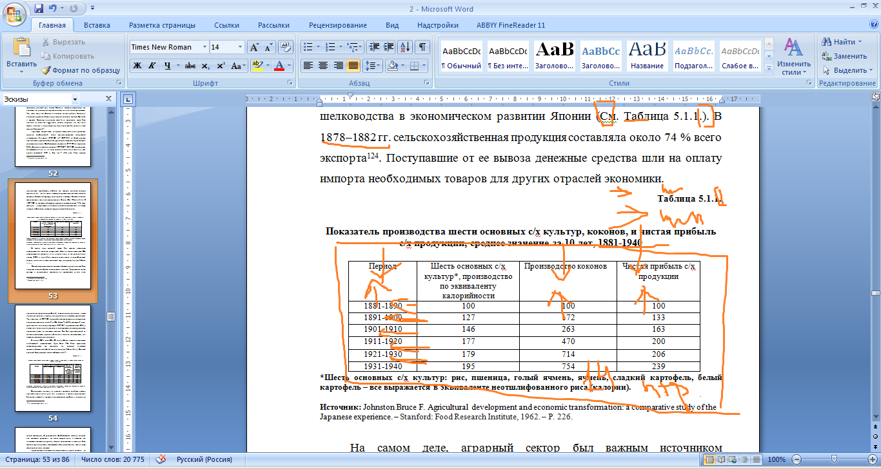The image size is (881, 469).
Task: Open change case (Aa) dropdown
Action: [239, 66]
